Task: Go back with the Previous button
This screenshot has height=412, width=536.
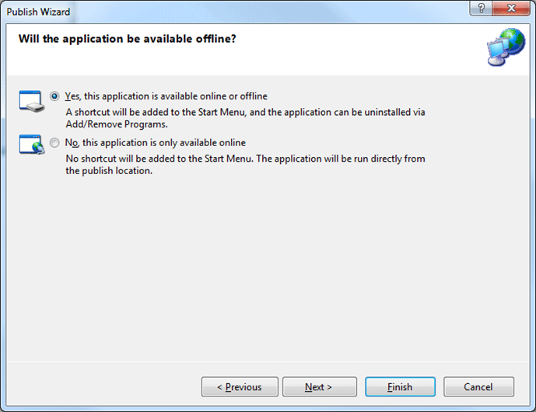Action: [x=239, y=387]
